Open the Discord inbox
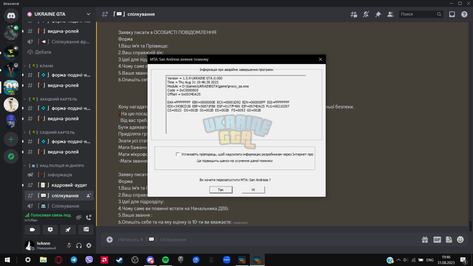 [x=452, y=14]
